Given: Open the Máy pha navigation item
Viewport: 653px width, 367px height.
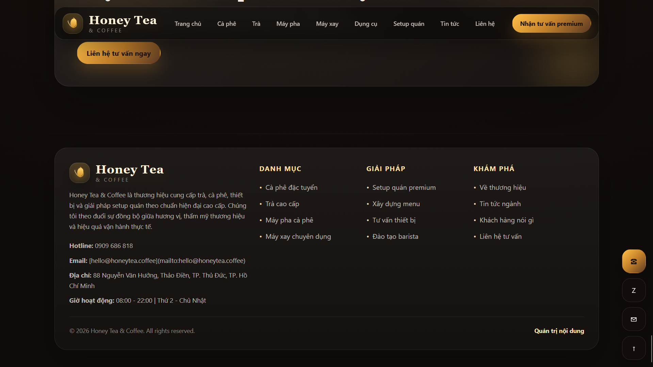Looking at the screenshot, I should pyautogui.click(x=288, y=23).
